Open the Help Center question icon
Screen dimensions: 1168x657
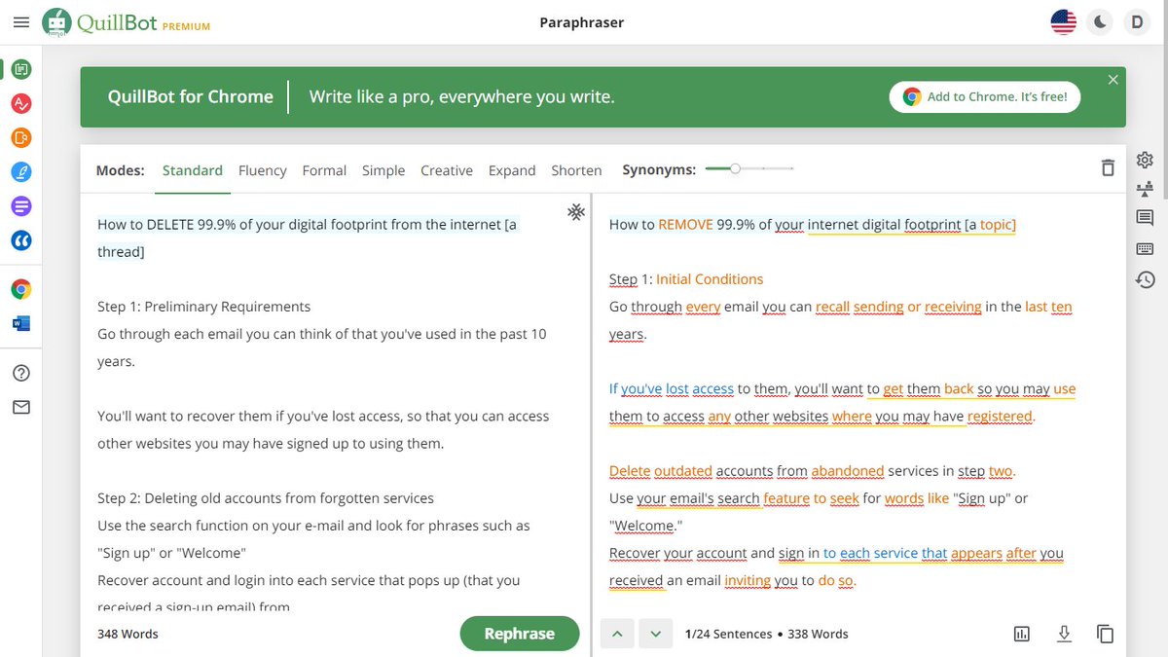20,373
